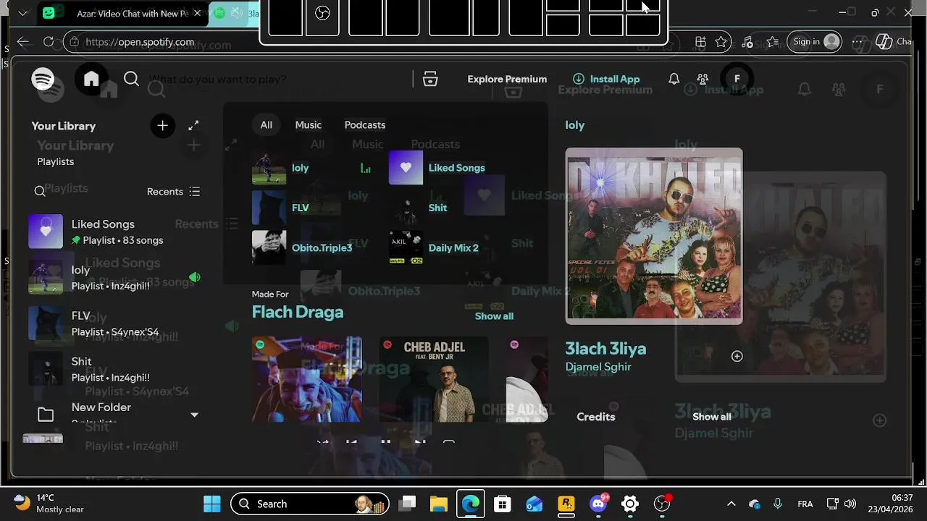
Task: Select the Podcasts filter tab
Action: click(x=365, y=124)
